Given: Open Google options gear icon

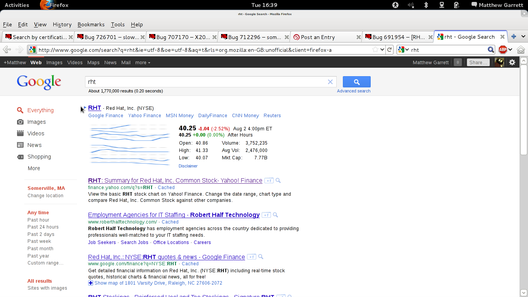Looking at the screenshot, I should point(512,62).
